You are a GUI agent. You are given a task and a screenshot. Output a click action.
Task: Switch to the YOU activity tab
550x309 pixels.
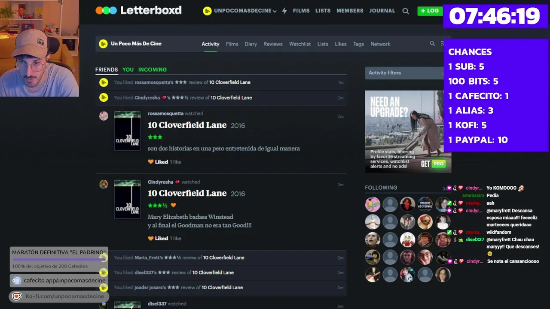click(128, 70)
